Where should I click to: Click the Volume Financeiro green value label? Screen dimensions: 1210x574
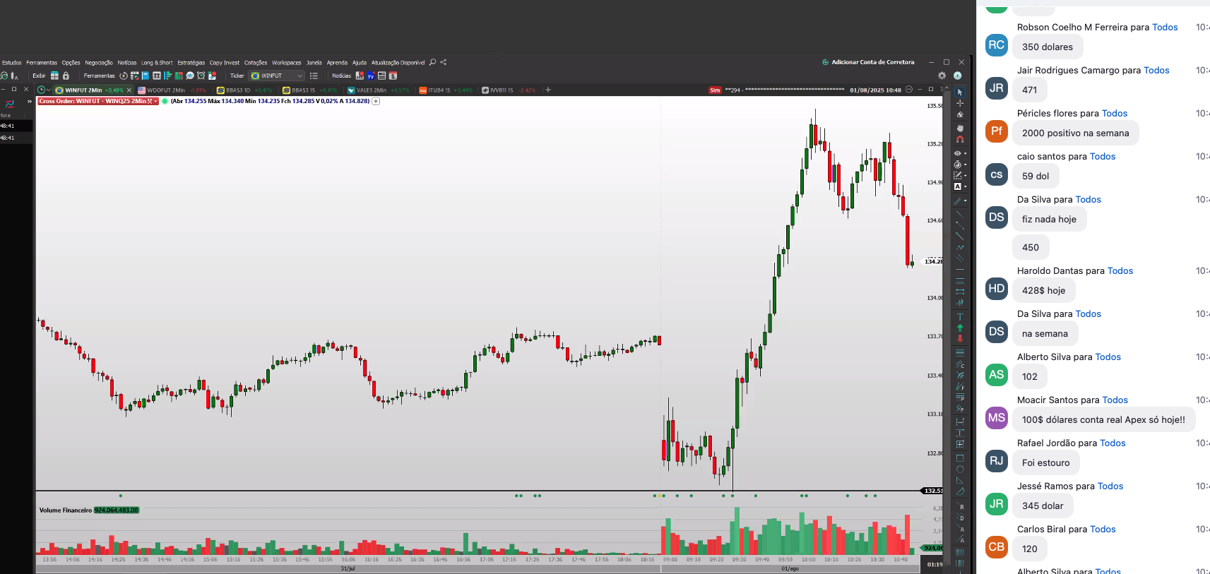coord(117,510)
